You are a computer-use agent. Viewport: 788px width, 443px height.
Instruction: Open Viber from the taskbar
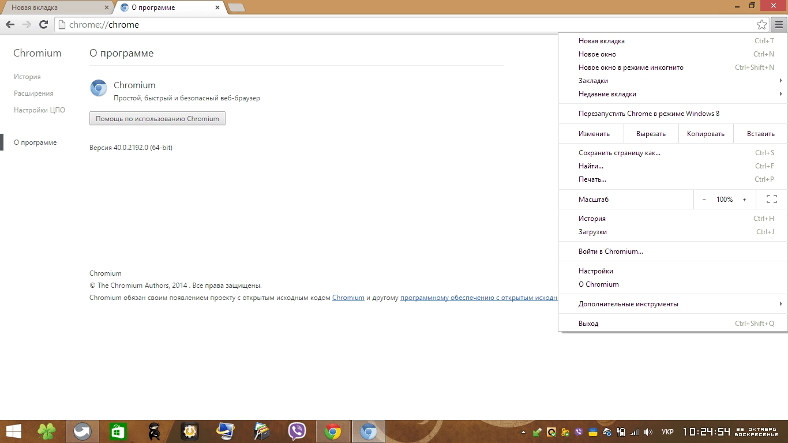[x=297, y=431]
